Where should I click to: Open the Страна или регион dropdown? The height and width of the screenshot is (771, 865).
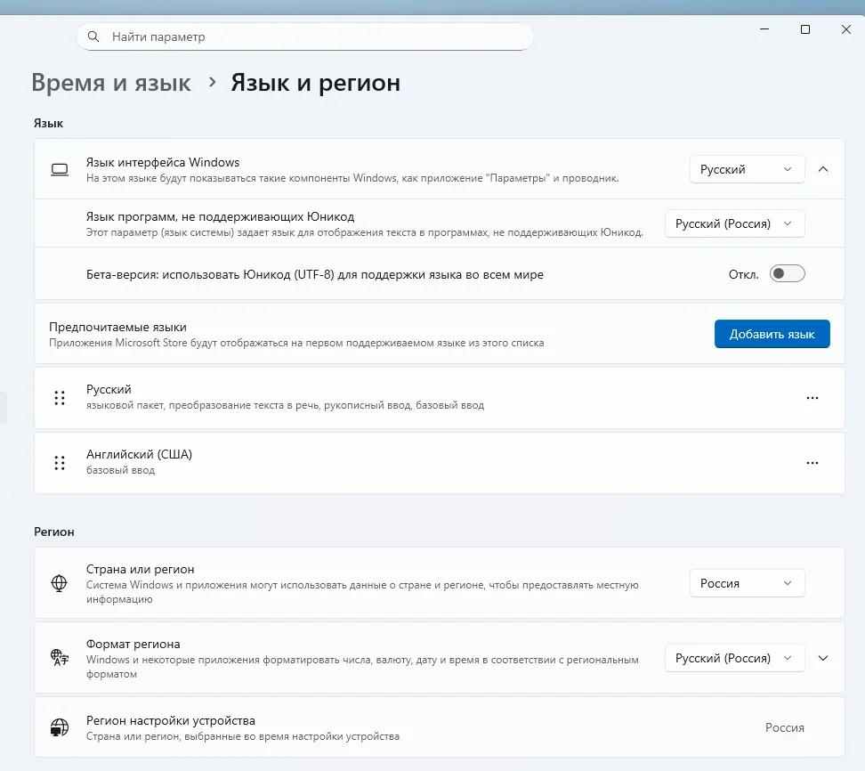click(747, 584)
